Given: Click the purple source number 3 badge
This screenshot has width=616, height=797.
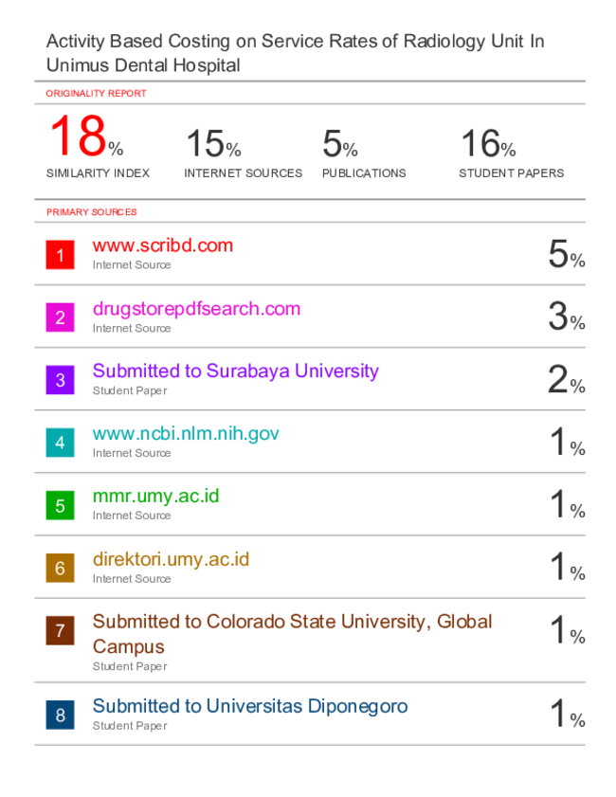Looking at the screenshot, I should pyautogui.click(x=60, y=380).
